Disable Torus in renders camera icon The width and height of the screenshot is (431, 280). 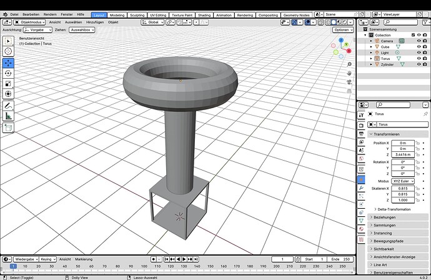(x=425, y=58)
